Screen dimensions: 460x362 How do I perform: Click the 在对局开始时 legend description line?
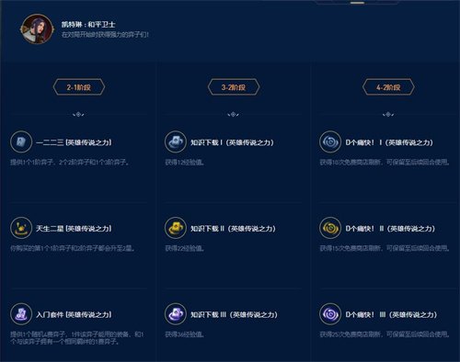(x=105, y=35)
